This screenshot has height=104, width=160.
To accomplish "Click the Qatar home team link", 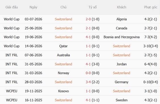I will click(63, 46).
